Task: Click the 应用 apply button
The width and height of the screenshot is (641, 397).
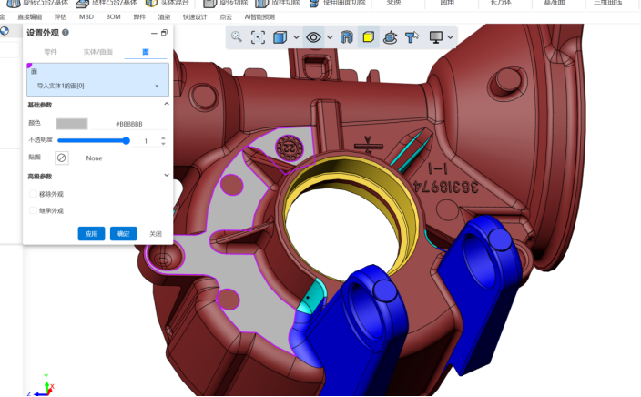Action: pos(91,233)
